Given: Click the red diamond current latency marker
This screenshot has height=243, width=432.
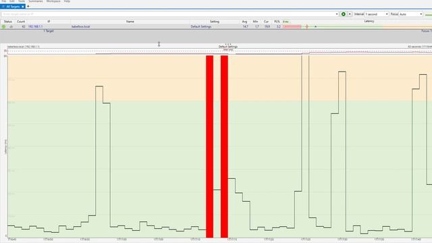Looking at the screenshot, I should tap(307, 27).
